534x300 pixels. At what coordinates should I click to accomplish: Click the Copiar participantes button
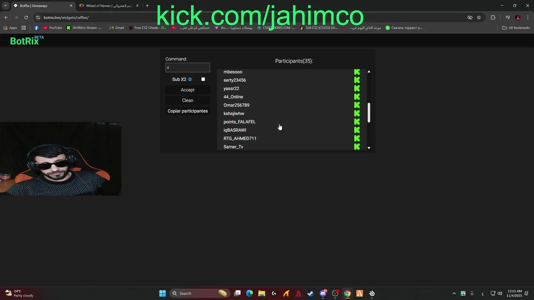pos(188,111)
